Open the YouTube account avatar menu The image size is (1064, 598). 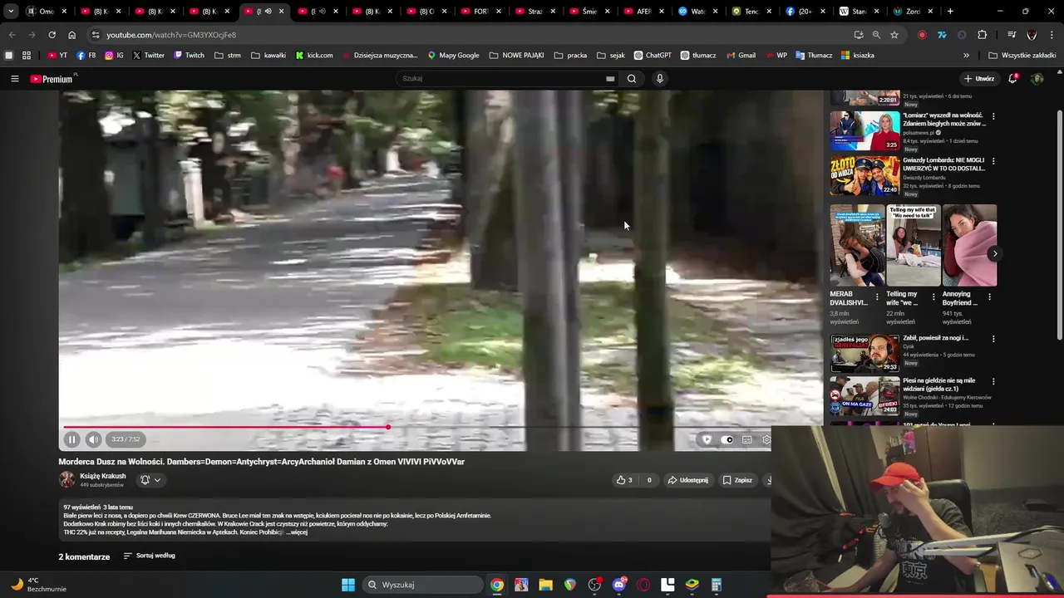tap(1037, 79)
